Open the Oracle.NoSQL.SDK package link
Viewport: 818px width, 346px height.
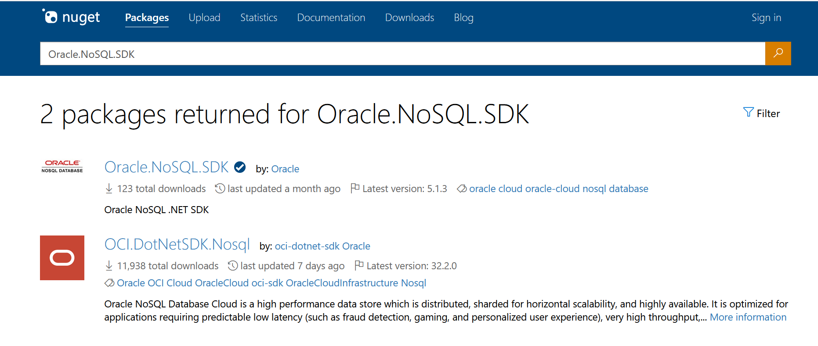click(x=166, y=167)
